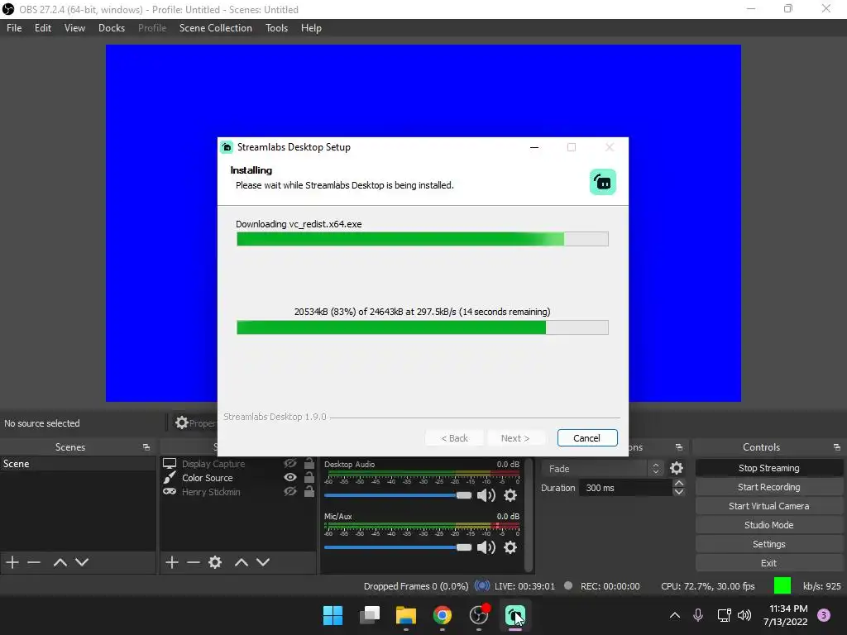Open the View menu

pyautogui.click(x=74, y=28)
